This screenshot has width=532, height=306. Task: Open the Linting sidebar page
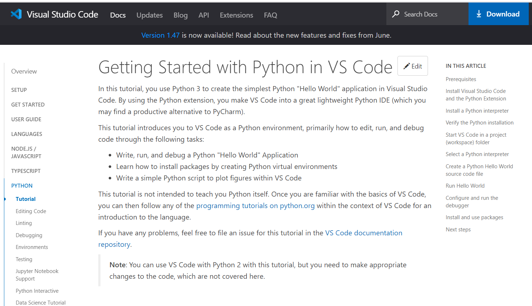click(24, 223)
